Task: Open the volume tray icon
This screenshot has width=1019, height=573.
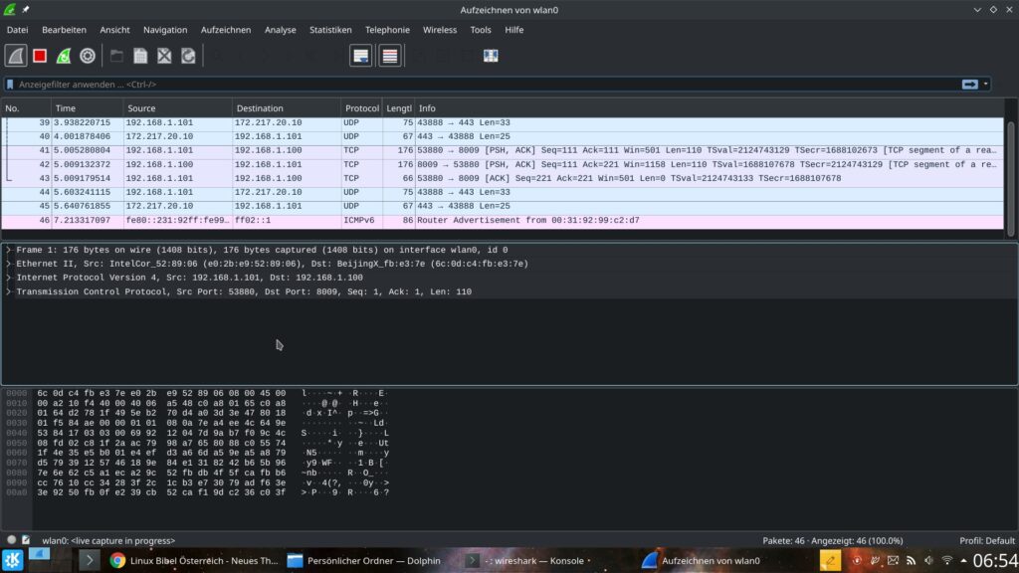Action: pos(929,561)
